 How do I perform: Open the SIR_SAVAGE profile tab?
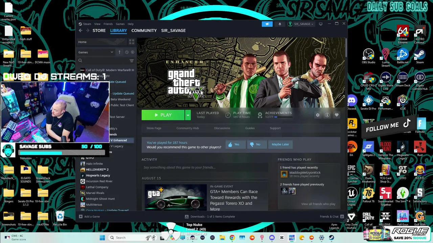173,30
